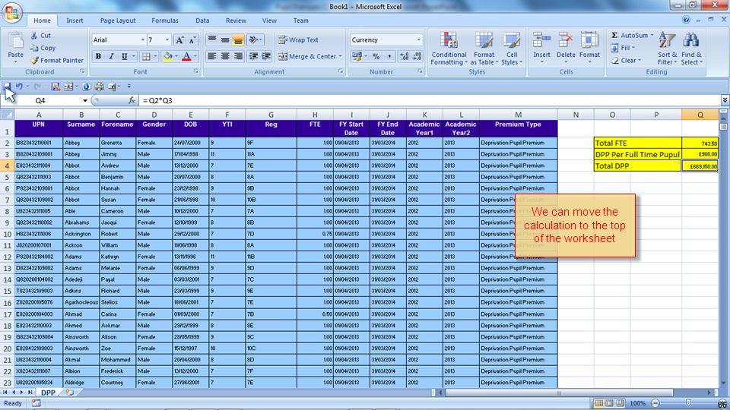Click Undo in Quick Access Toolbar
Screen dimensions: 730x410
pos(19,87)
